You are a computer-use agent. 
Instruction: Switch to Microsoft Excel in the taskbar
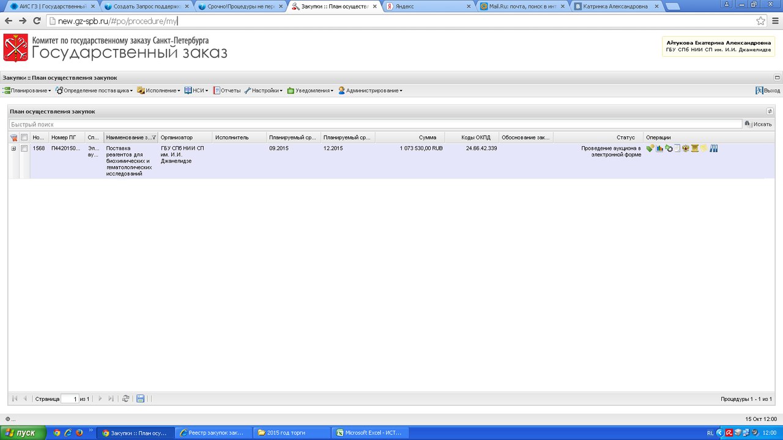[371, 433]
